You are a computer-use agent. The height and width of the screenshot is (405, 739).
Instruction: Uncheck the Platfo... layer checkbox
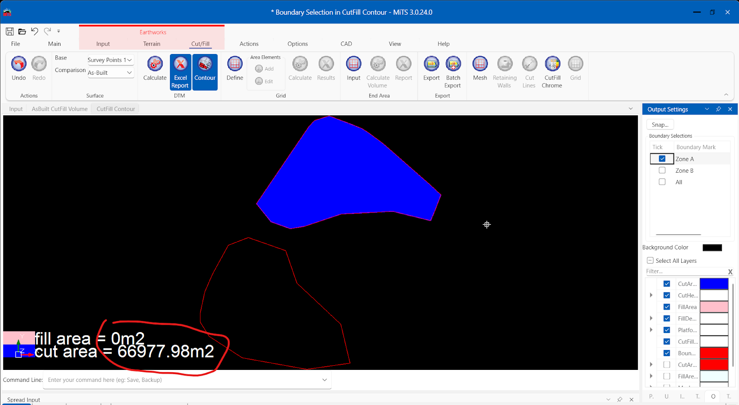tap(667, 330)
